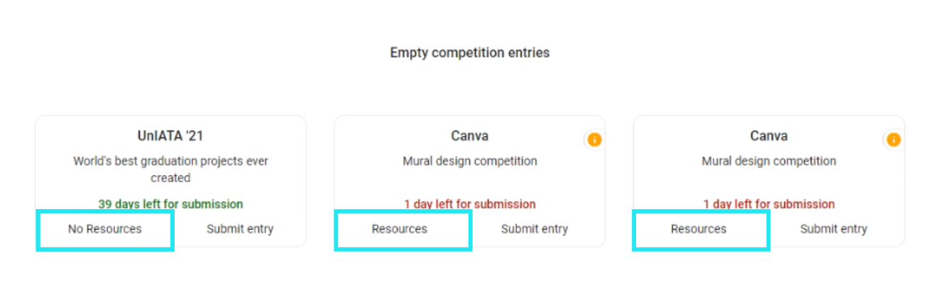
Task: Click Mural design competition text on middle card
Action: (x=470, y=161)
